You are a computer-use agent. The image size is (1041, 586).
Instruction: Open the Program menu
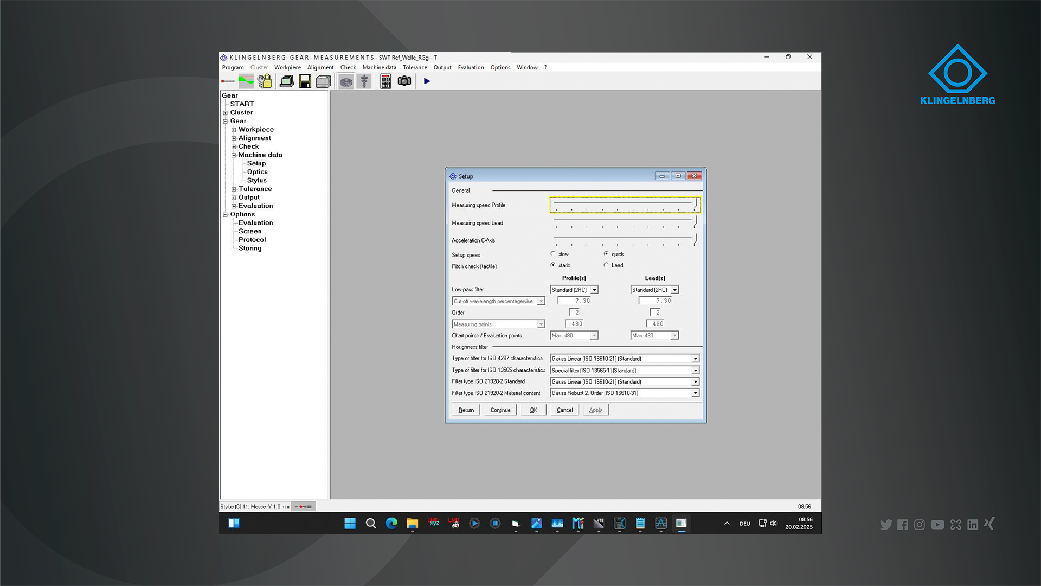pyautogui.click(x=233, y=68)
